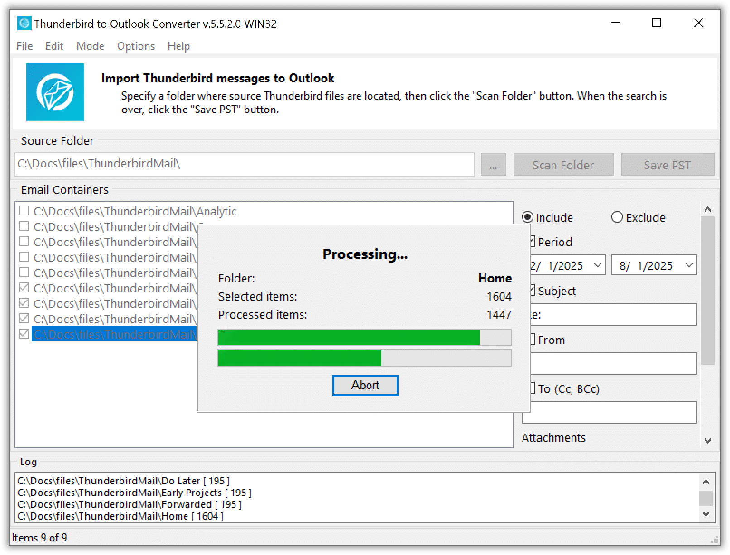Select the Include radio button

point(527,217)
